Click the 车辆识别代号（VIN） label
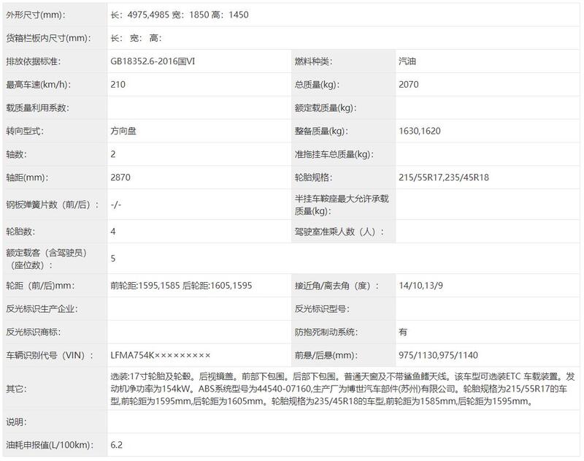 [x=50, y=356]
